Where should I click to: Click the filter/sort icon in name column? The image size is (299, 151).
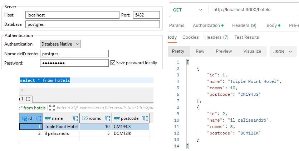click(75, 118)
